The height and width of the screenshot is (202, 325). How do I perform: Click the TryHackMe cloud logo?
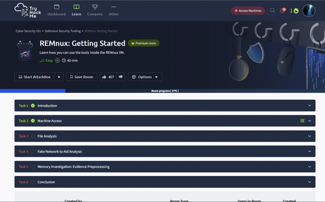coord(28,10)
